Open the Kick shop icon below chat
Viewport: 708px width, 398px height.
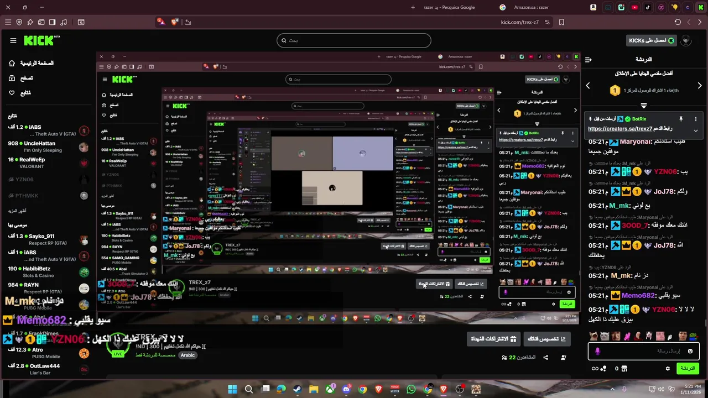coord(624,369)
